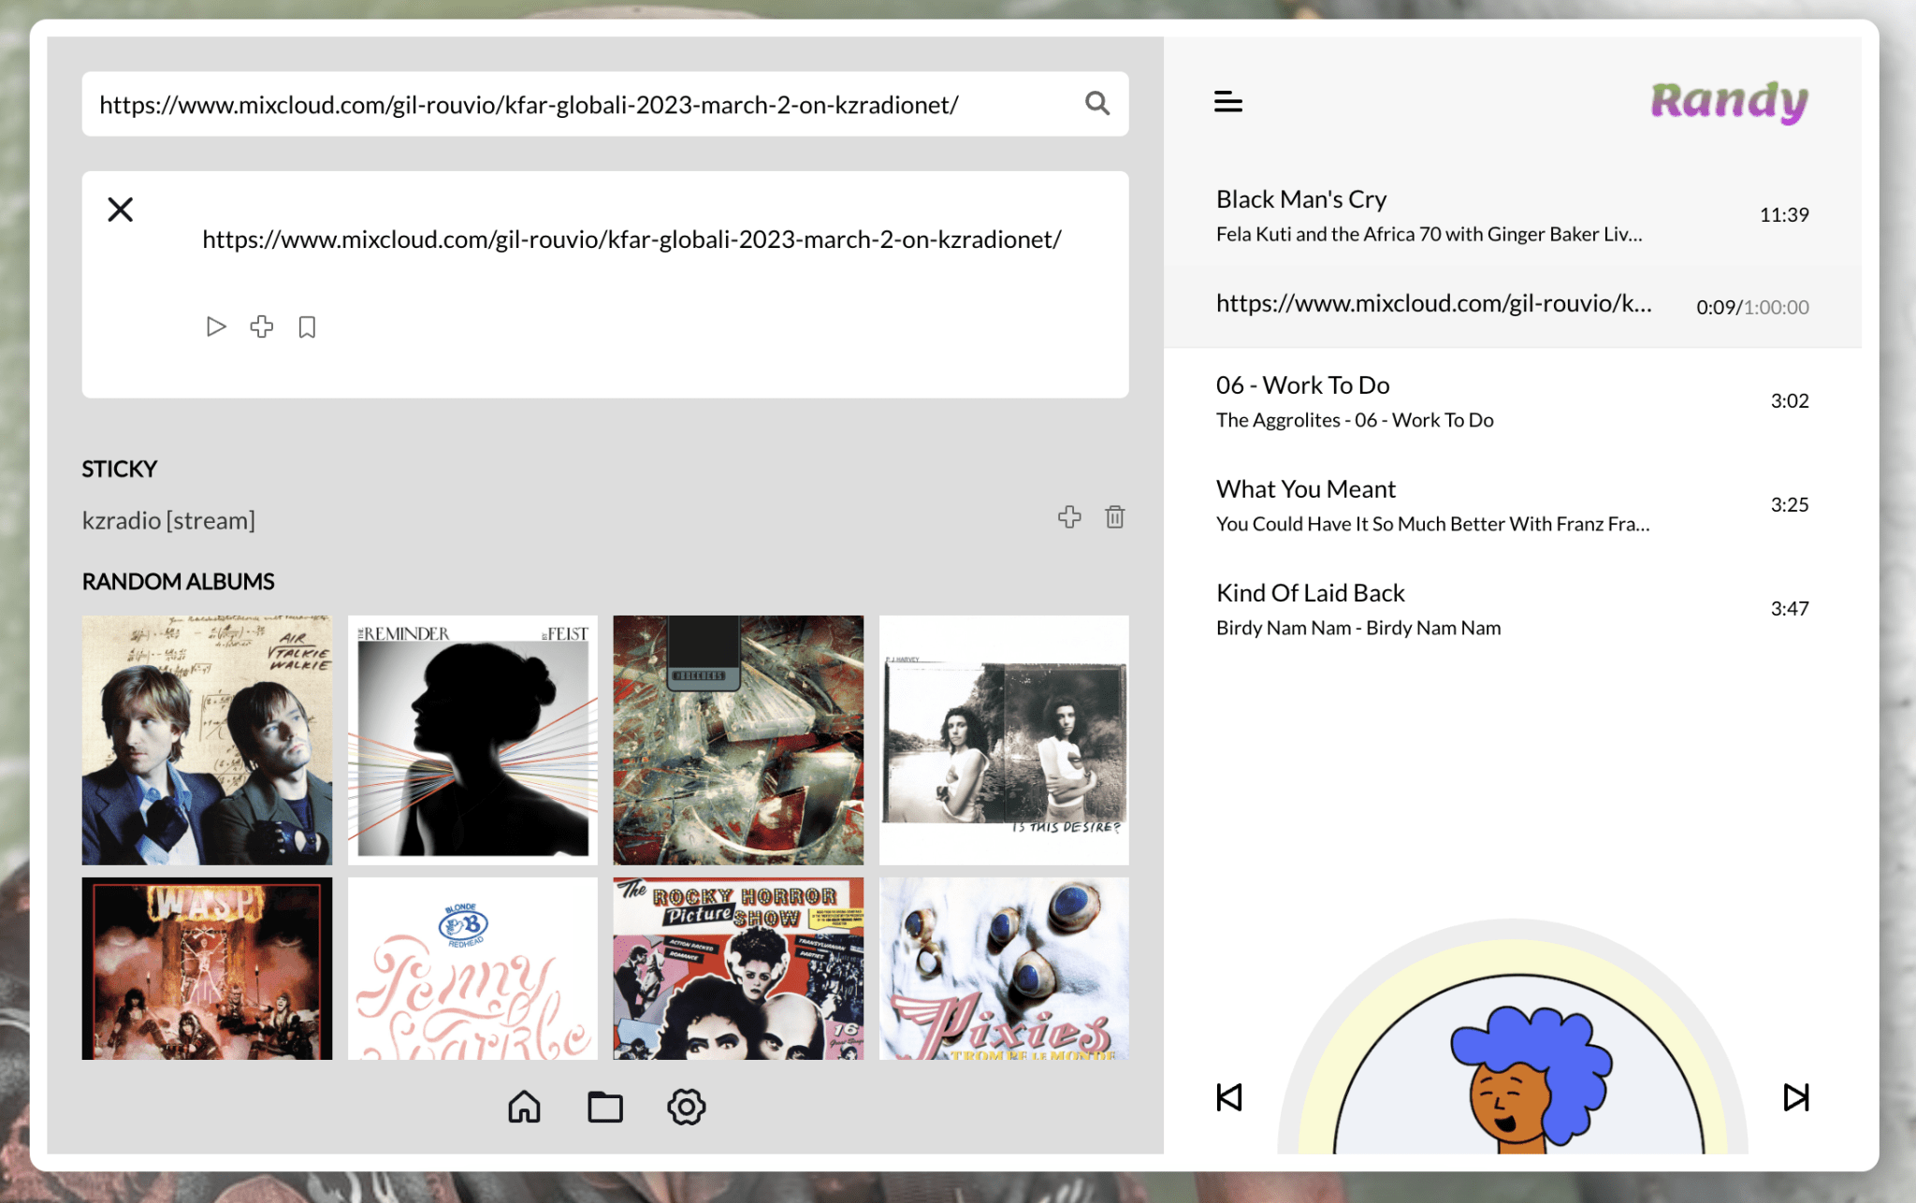Open Rocky Horror Picture Show album
This screenshot has height=1203, width=1916.
[x=738, y=968]
